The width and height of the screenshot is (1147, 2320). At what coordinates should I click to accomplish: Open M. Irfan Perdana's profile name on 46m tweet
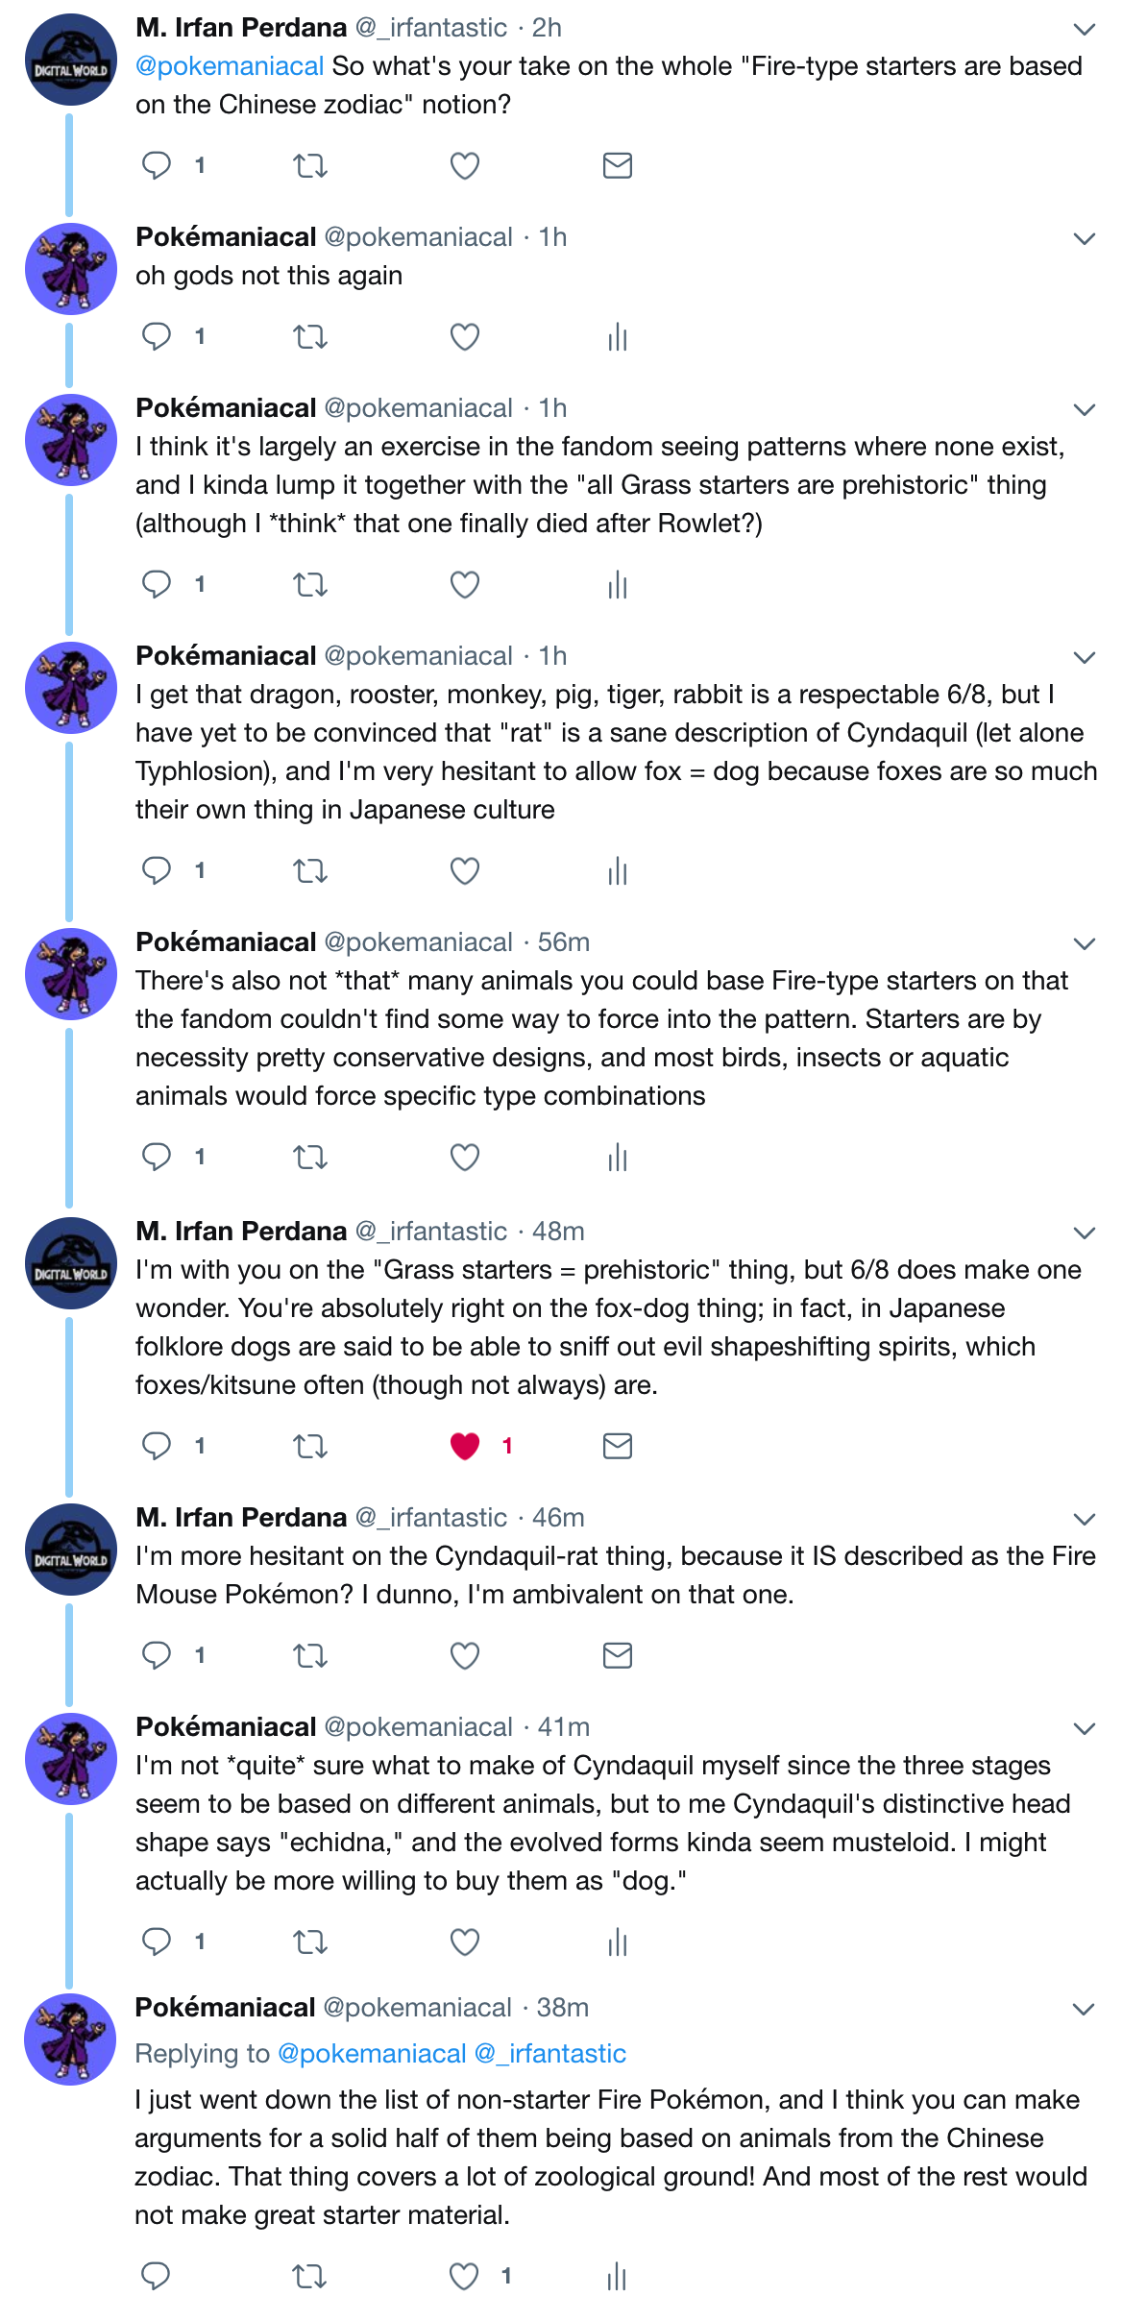click(x=241, y=1518)
